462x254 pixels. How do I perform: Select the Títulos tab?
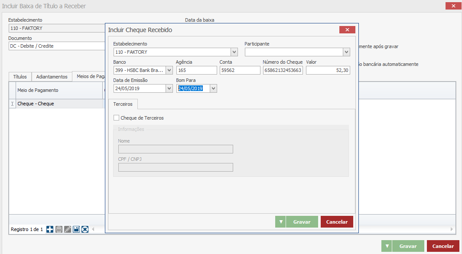[20, 77]
